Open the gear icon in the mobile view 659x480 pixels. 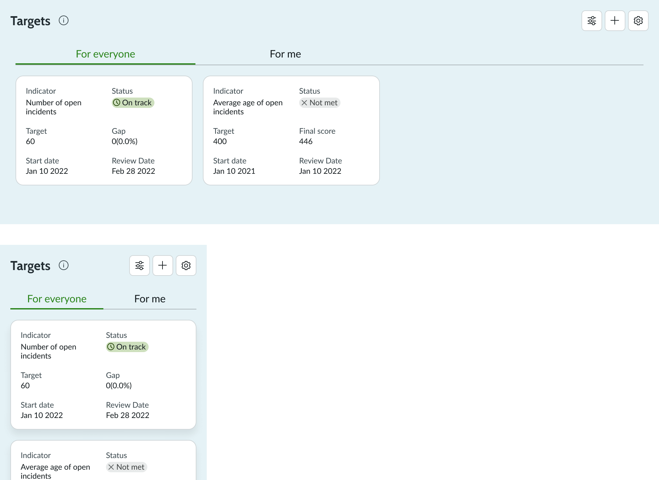click(x=186, y=265)
